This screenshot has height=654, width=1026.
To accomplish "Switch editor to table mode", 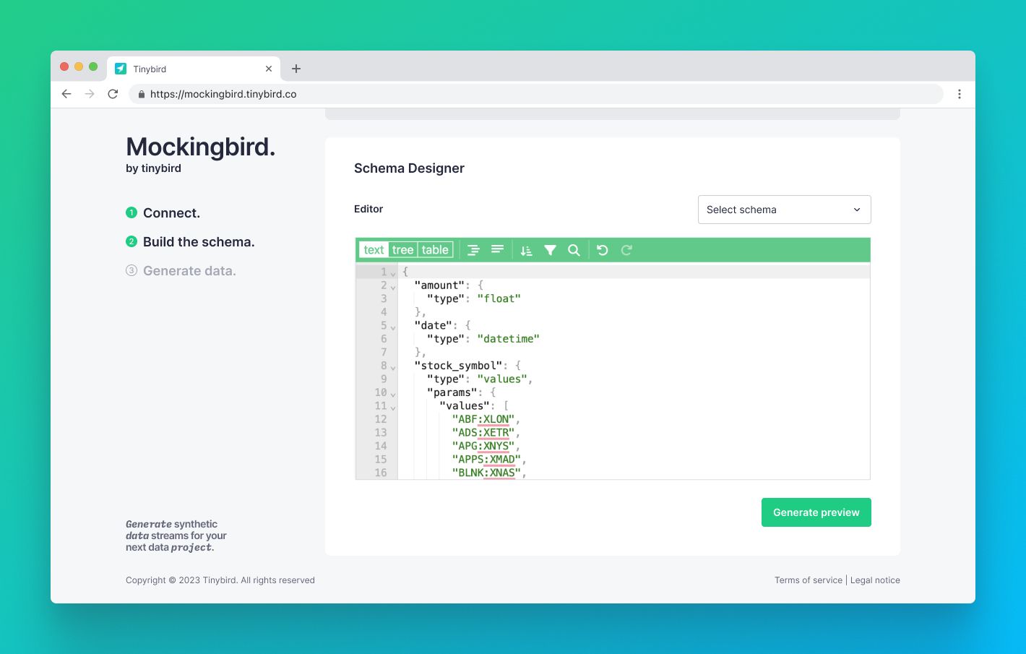I will (435, 250).
